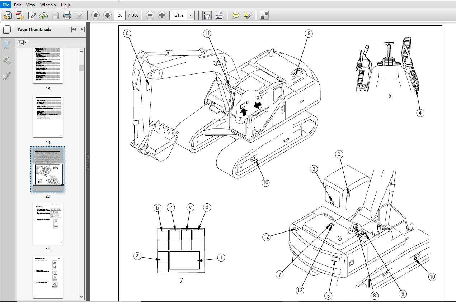The width and height of the screenshot is (456, 302).
Task: Click callout number 12 in diagram
Action: tap(266, 237)
